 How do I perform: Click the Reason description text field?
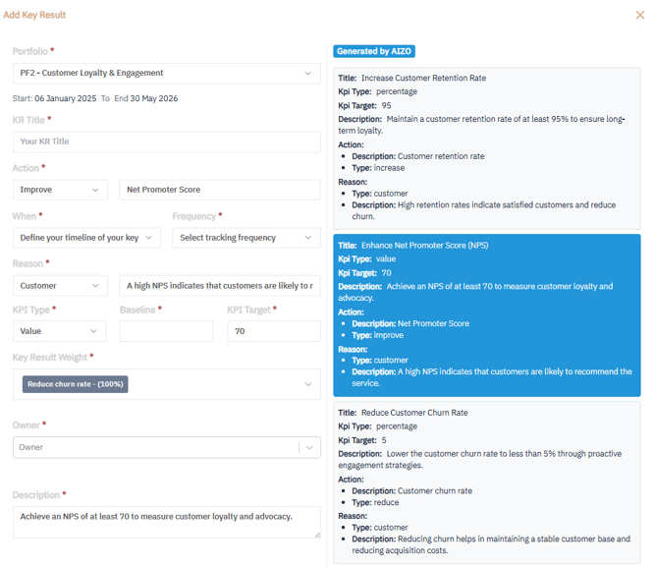click(219, 286)
